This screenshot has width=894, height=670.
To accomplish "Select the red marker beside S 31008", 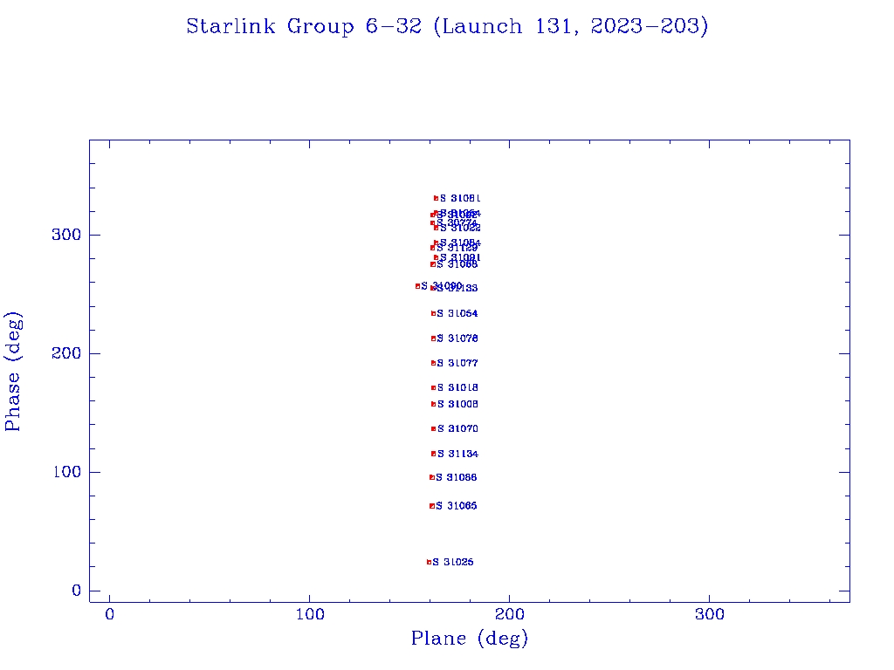I will pyautogui.click(x=433, y=404).
